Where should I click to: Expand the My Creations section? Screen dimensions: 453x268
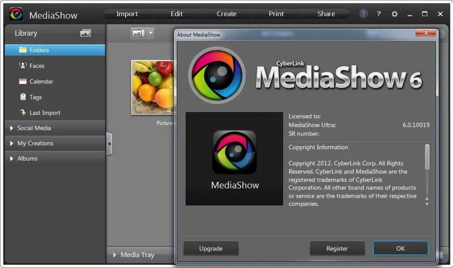[x=55, y=143]
